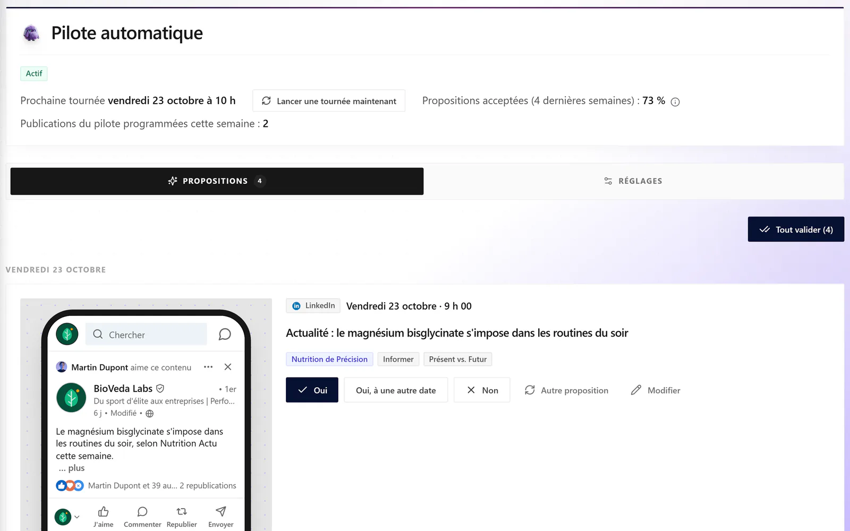Click the sparkle icon on Propositions tab

click(x=173, y=181)
